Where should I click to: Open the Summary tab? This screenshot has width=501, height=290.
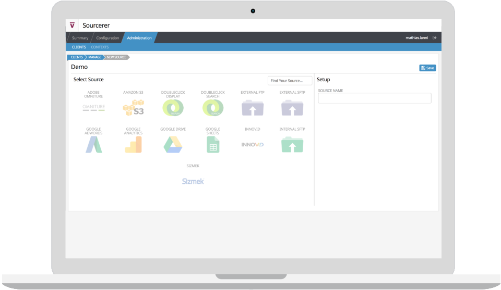tap(80, 37)
